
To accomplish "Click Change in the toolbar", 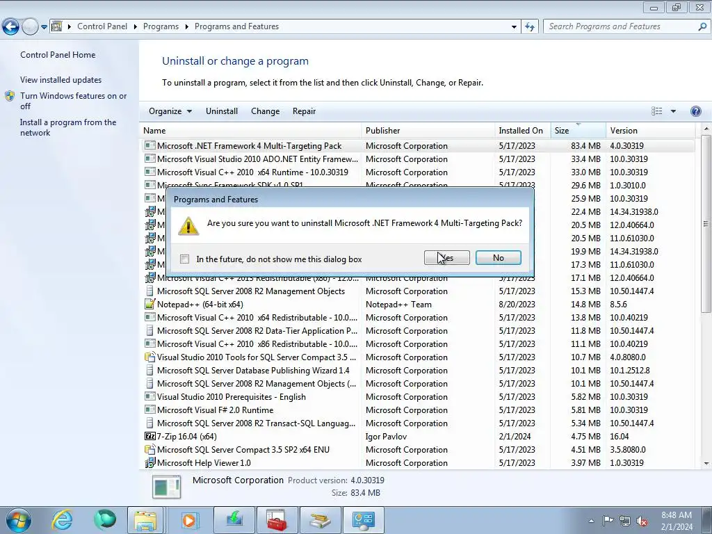I will (x=265, y=111).
